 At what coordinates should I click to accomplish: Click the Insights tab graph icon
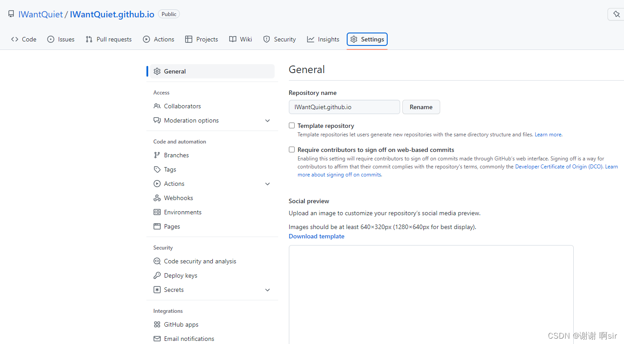(311, 39)
